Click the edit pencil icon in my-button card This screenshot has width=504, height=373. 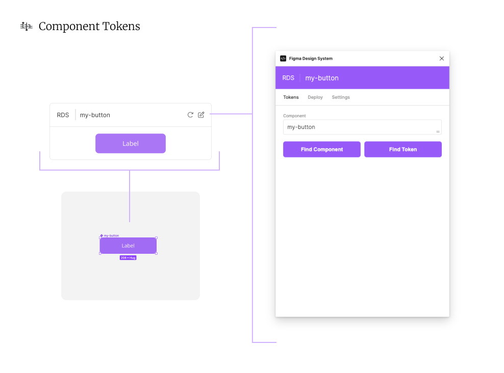pos(201,115)
